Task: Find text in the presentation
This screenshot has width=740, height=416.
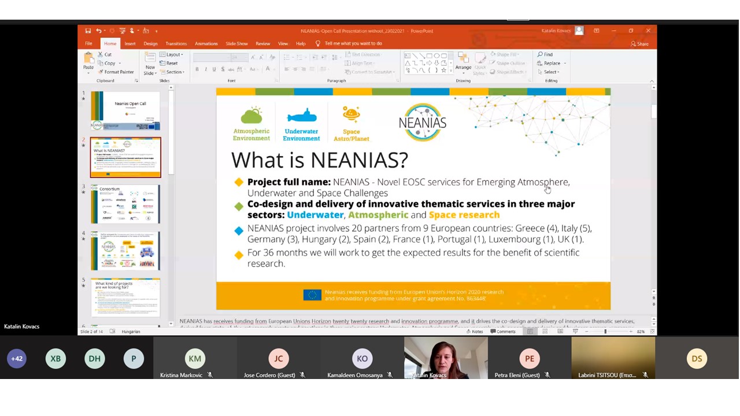Action: (545, 54)
